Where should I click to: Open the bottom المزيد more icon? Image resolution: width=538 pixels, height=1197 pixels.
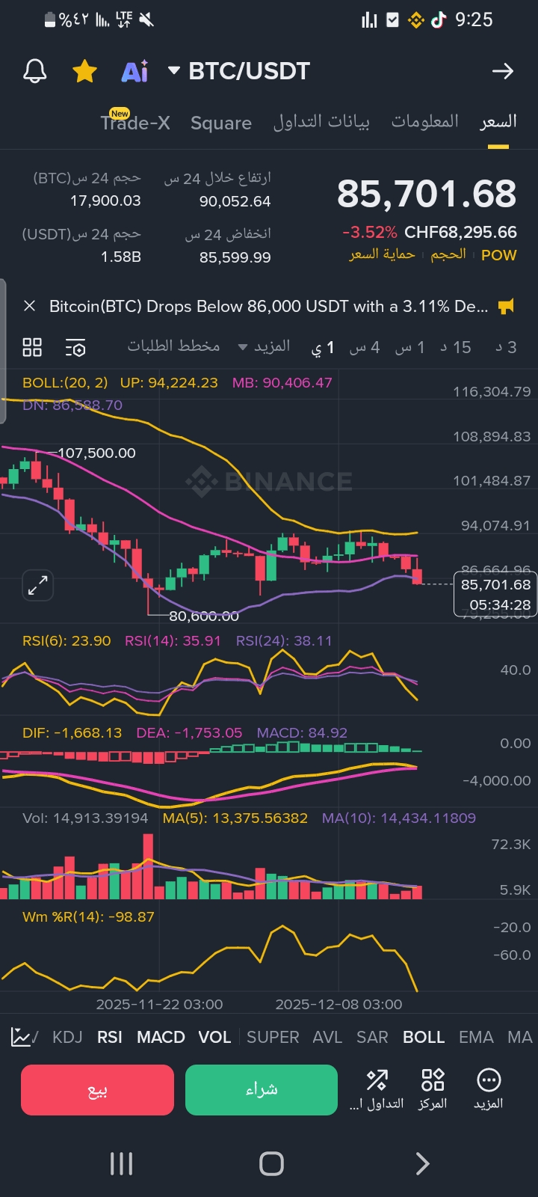click(489, 1089)
